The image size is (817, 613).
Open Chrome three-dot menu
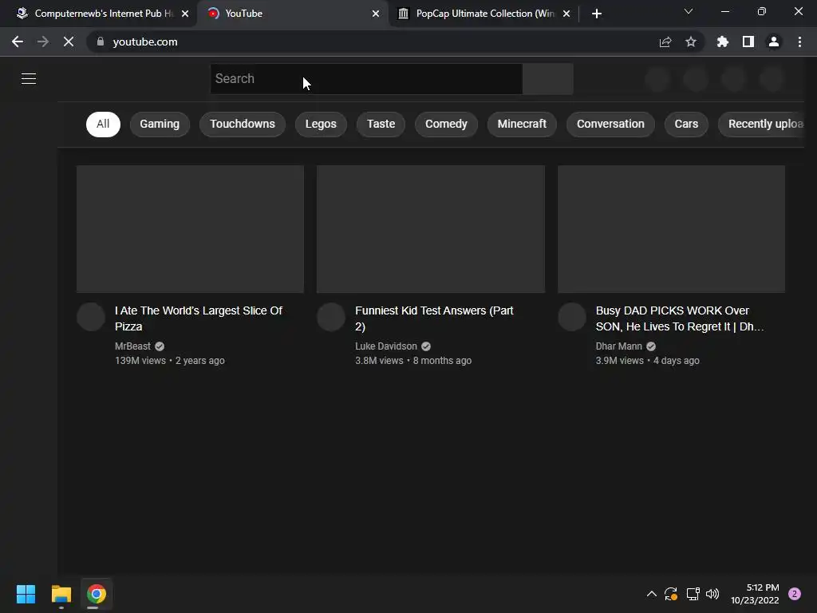tap(799, 42)
